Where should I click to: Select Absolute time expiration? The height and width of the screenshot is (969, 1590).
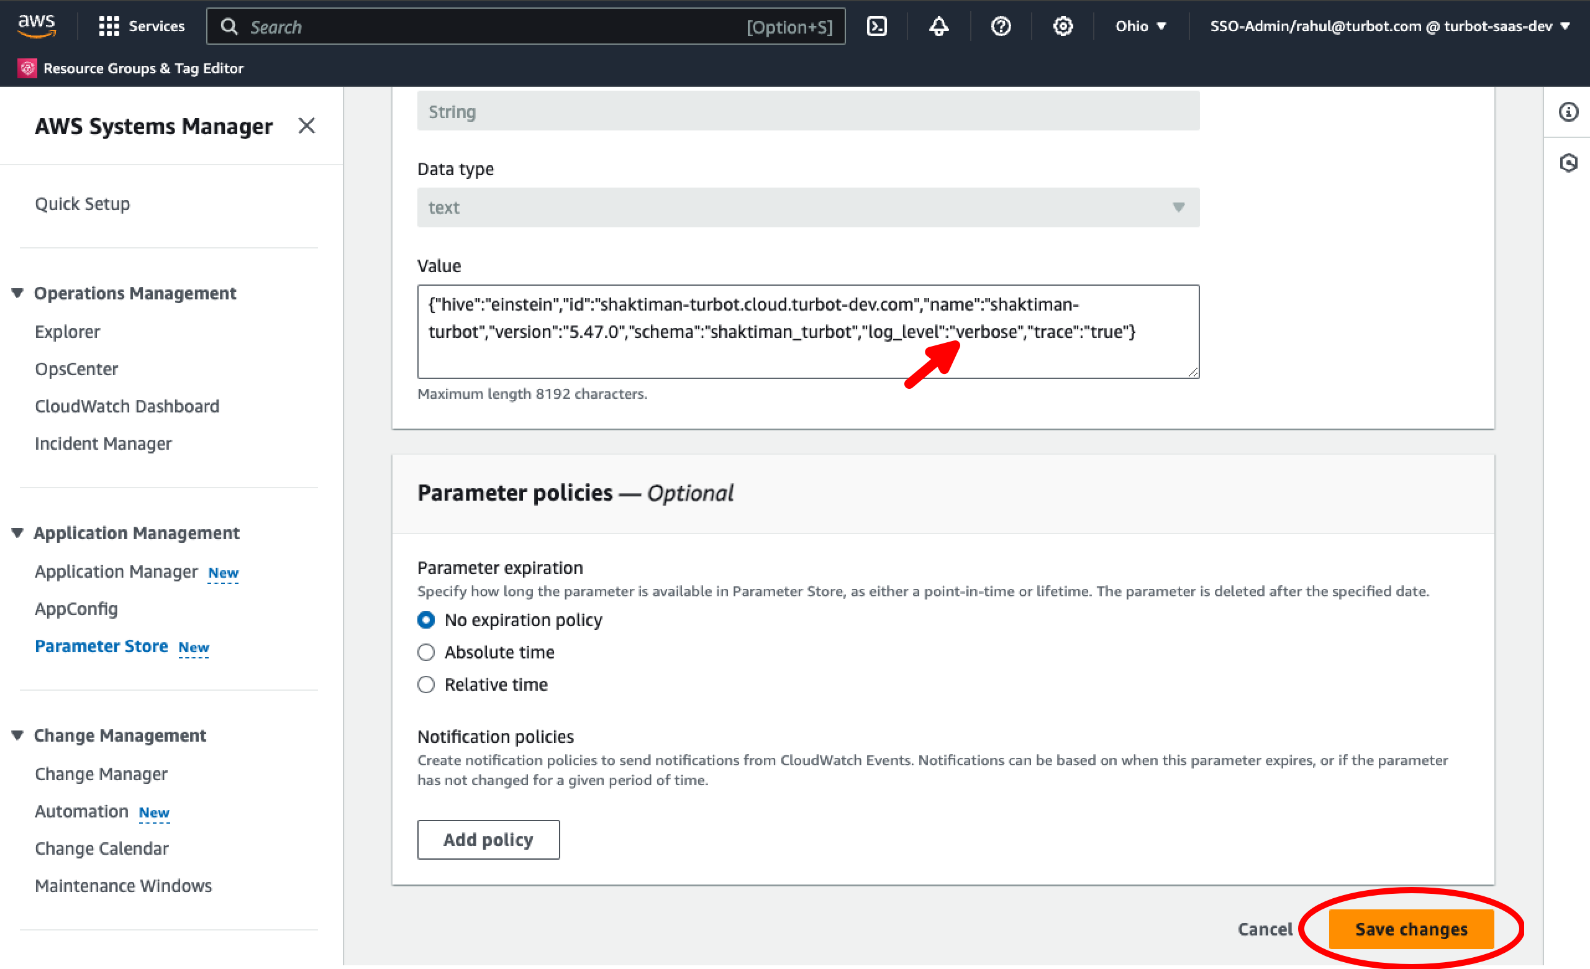[426, 652]
